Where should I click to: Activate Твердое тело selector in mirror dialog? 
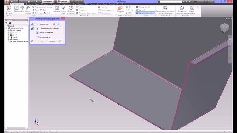[37, 24]
